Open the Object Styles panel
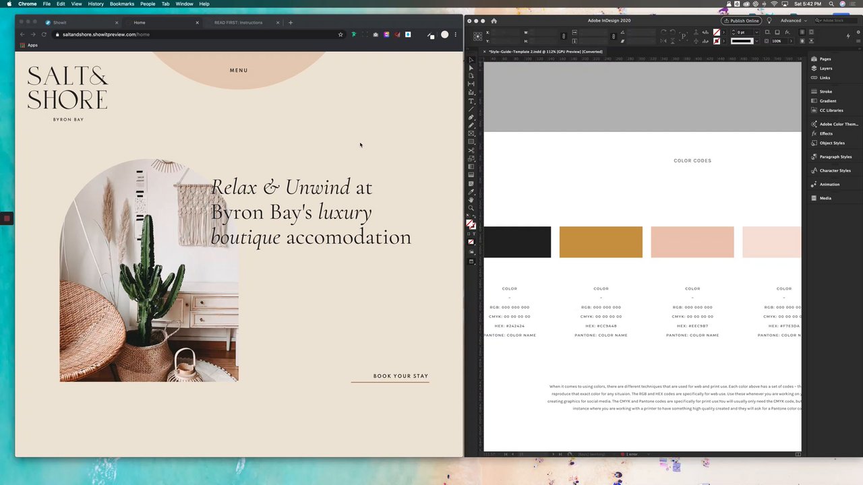Image resolution: width=863 pixels, height=485 pixels. point(832,143)
